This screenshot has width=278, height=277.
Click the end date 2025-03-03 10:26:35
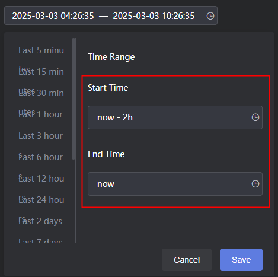click(154, 16)
